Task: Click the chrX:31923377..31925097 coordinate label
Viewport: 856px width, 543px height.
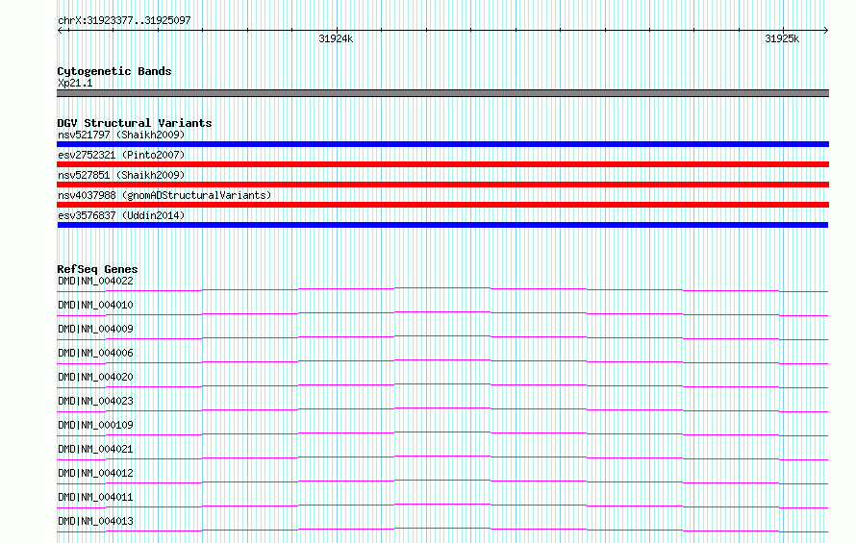Action: [124, 20]
